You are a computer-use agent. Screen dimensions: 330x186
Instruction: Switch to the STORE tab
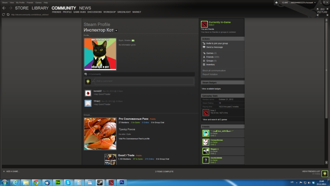click(22, 8)
